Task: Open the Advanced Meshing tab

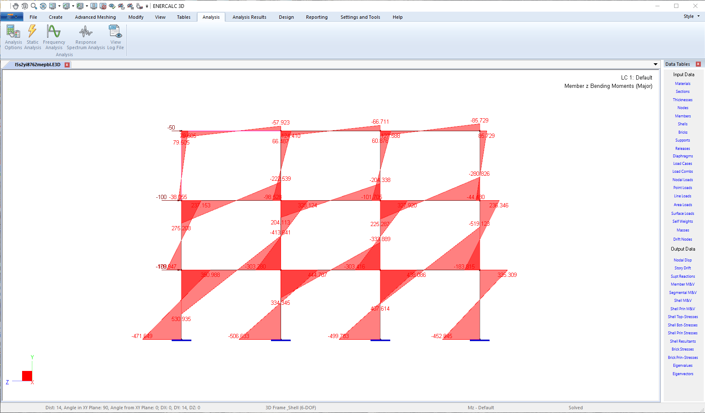Action: [95, 17]
